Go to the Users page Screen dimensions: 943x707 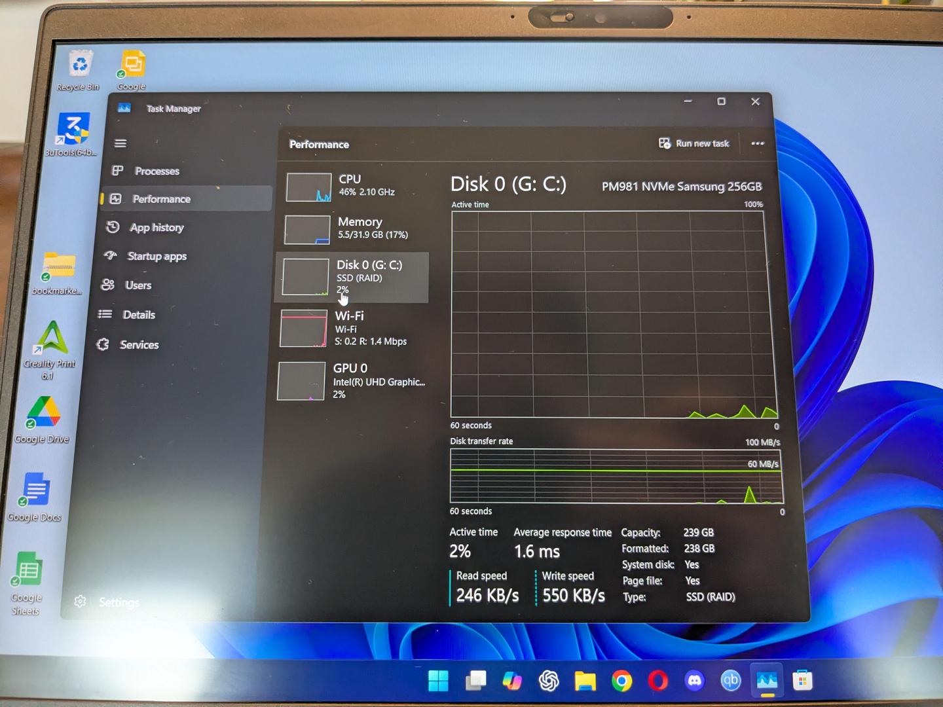point(138,285)
